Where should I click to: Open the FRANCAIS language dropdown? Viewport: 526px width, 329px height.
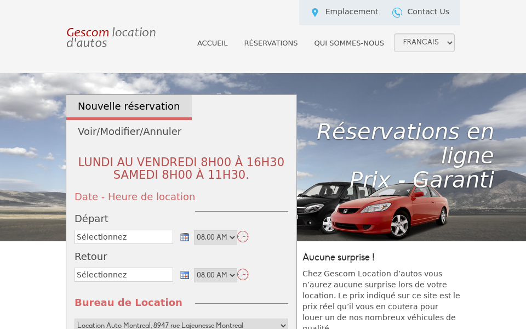click(424, 42)
